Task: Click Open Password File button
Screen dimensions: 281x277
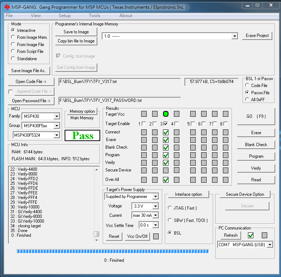Action: coord(31,101)
